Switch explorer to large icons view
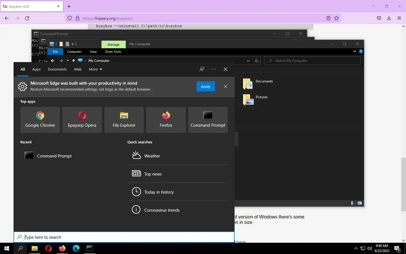Image resolution: width=406 pixels, height=254 pixels. (360, 203)
